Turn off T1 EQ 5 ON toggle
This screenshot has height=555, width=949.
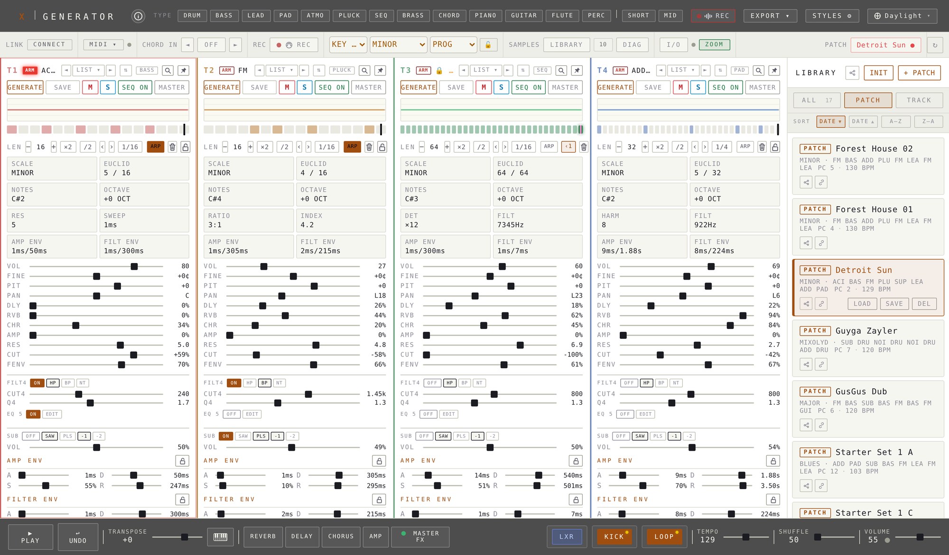coord(33,414)
